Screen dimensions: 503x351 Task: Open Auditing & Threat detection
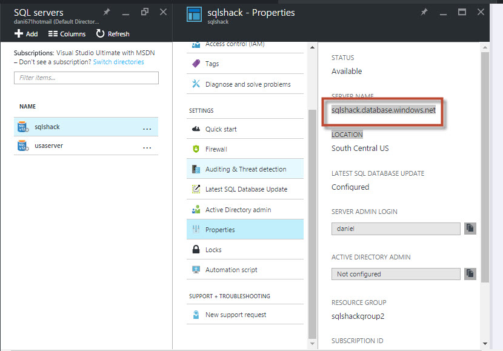click(245, 169)
